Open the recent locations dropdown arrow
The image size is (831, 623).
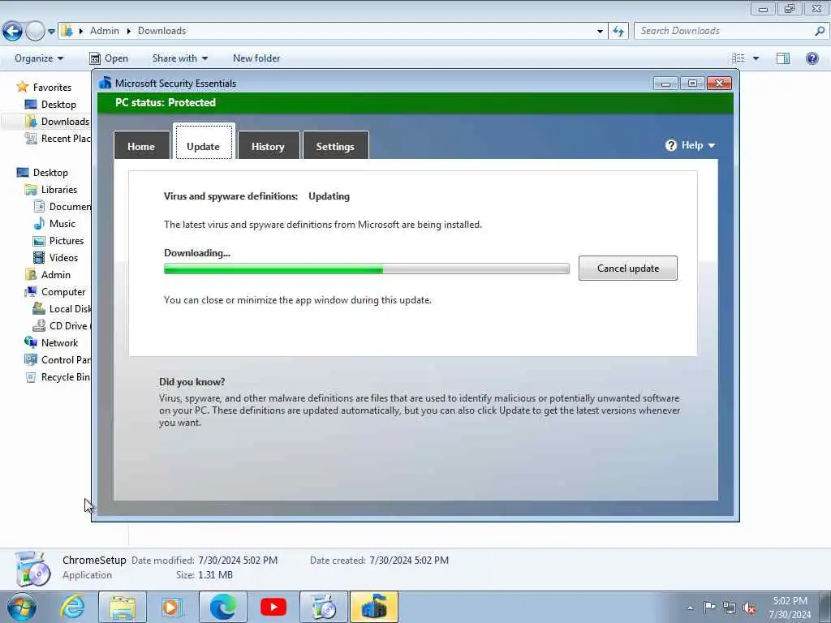[51, 32]
